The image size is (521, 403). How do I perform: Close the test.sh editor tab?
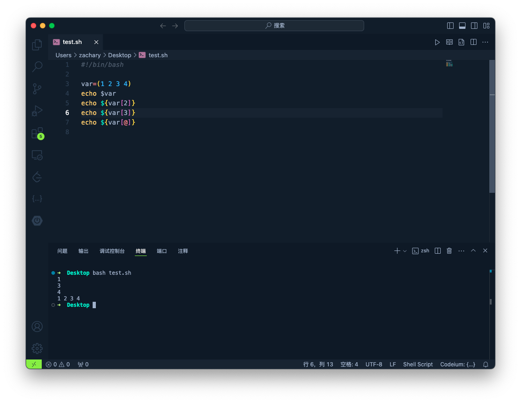point(96,42)
